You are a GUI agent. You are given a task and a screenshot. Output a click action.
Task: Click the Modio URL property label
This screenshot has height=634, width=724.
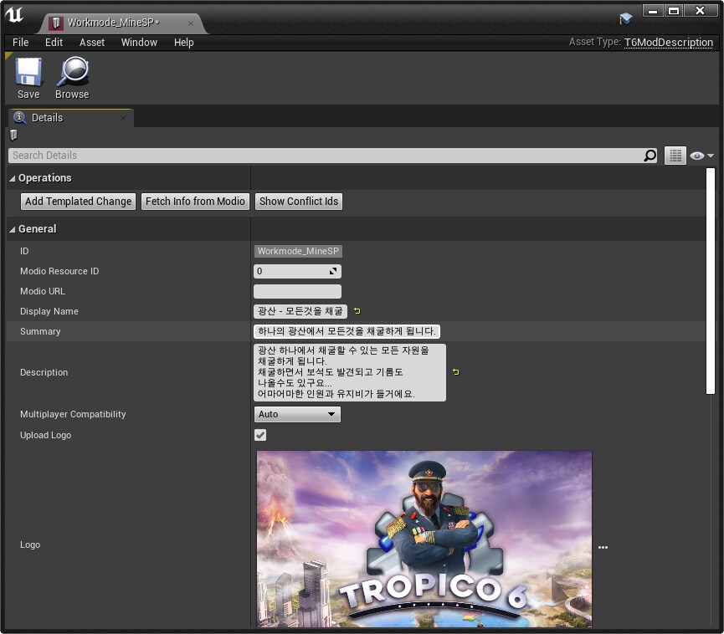click(43, 292)
